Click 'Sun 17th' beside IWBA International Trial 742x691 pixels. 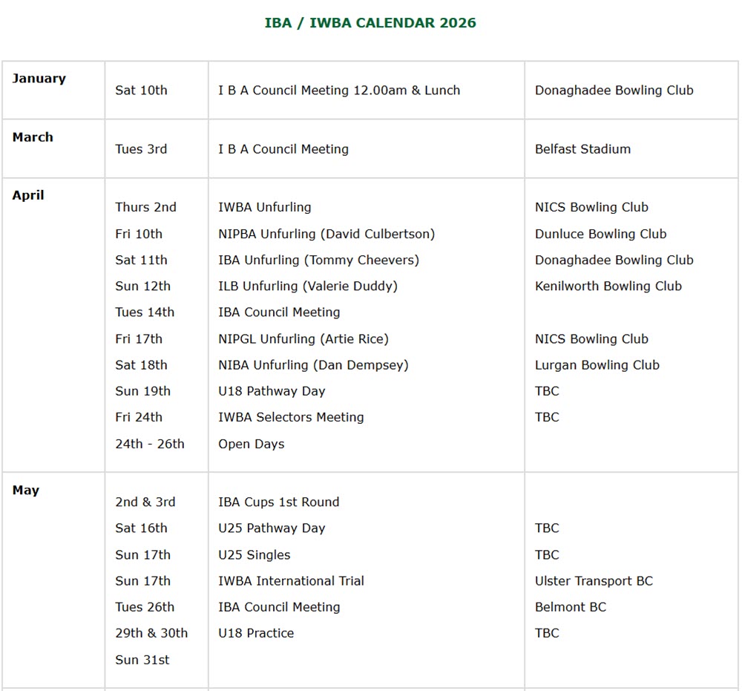(x=142, y=581)
